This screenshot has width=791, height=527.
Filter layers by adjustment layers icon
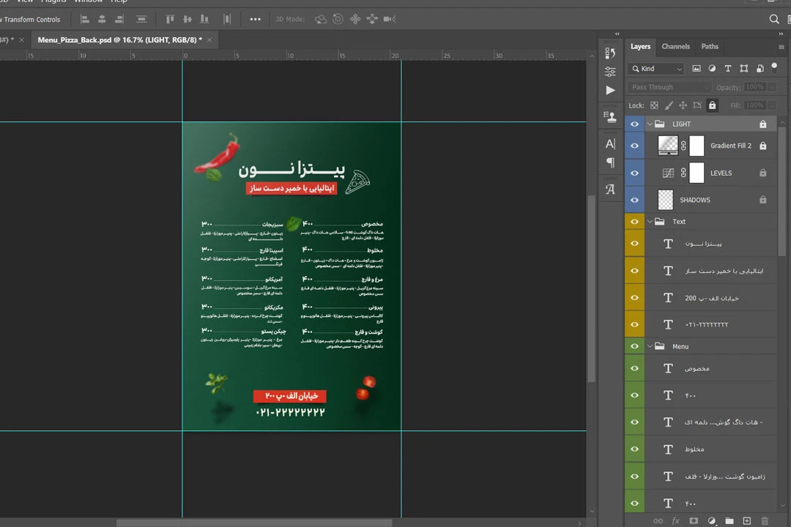pyautogui.click(x=712, y=69)
